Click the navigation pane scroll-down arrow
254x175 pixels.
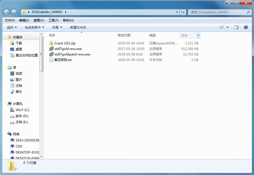(x=41, y=157)
